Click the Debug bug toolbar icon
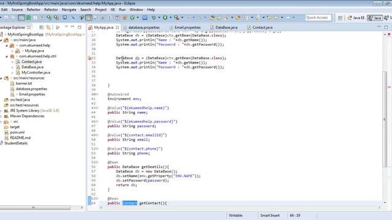392x220 pixels. pyautogui.click(x=154, y=18)
